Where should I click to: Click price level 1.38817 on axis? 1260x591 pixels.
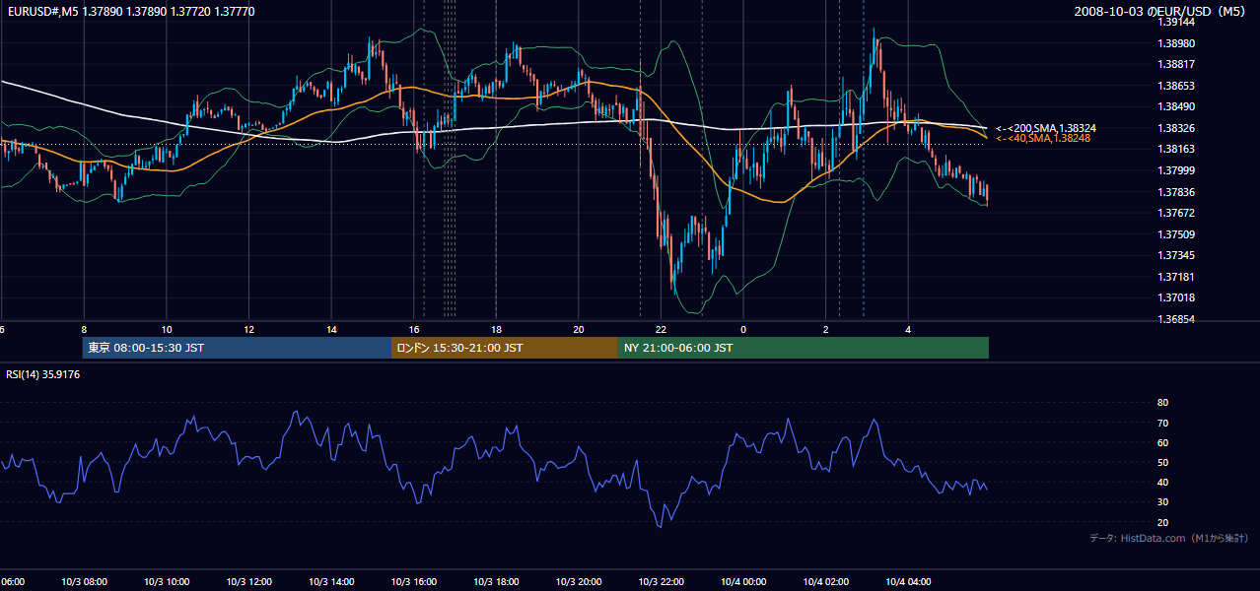coord(1177,65)
